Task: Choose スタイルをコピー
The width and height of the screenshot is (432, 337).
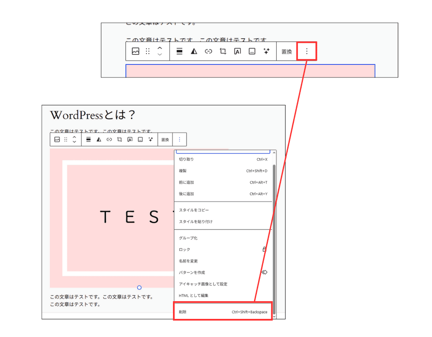Action: 223,210
